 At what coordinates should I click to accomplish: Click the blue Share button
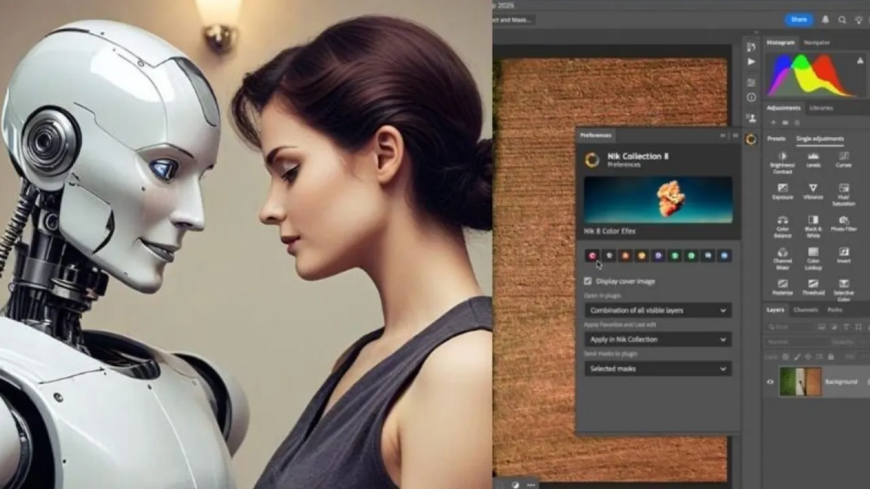pos(799,20)
